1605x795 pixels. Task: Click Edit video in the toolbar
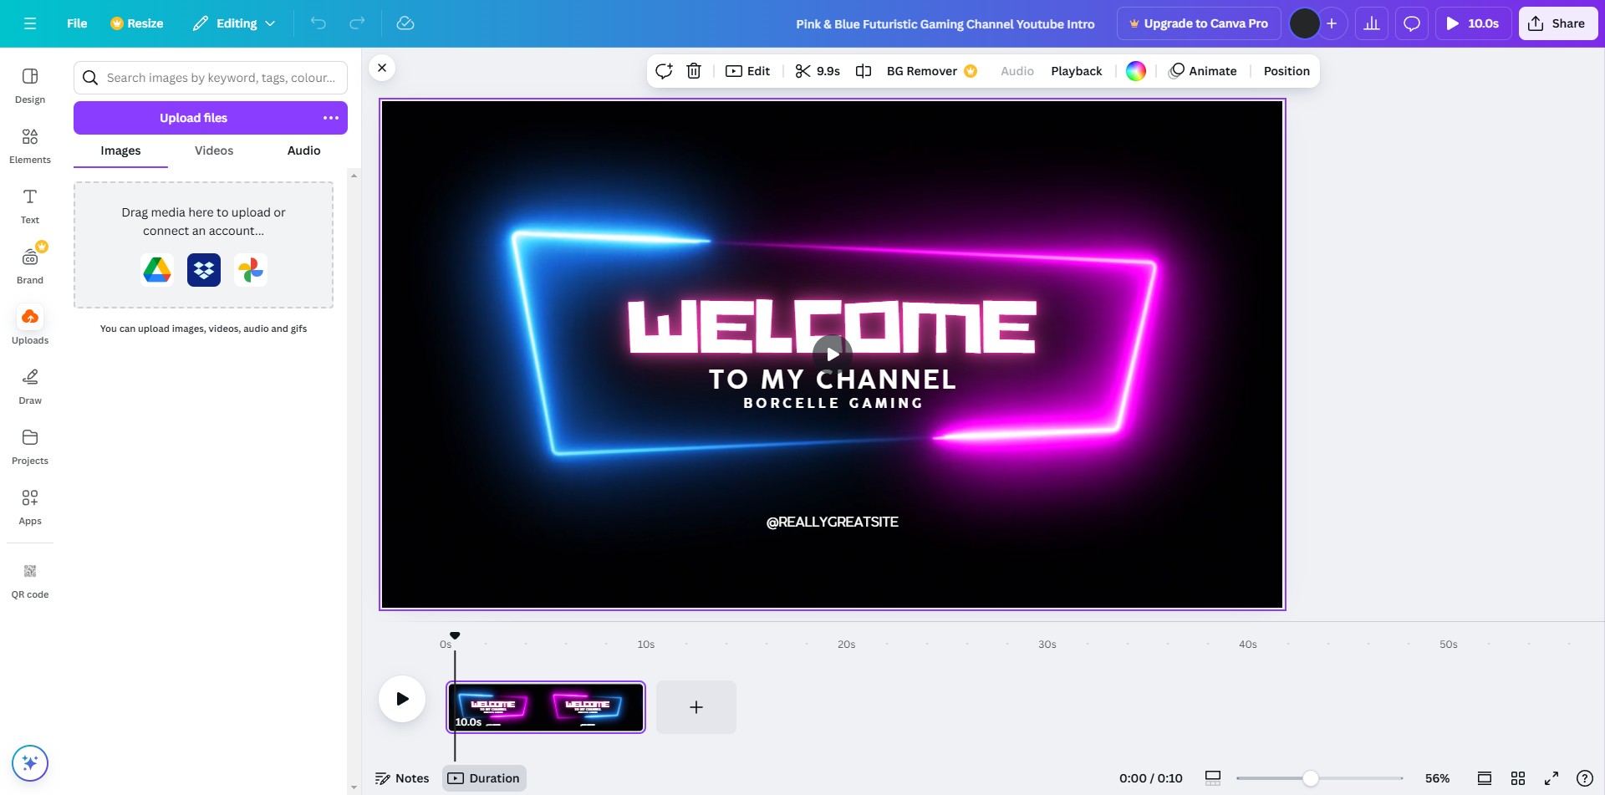[747, 71]
